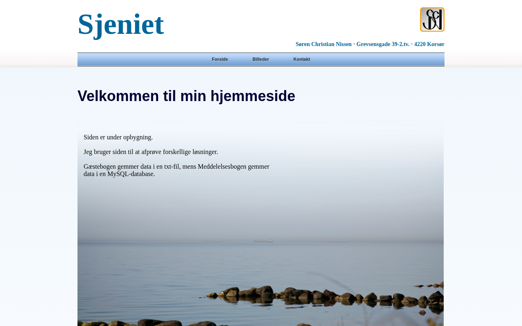522x326 pixels.
Task: Open the Kontakt page
Action: [302, 59]
